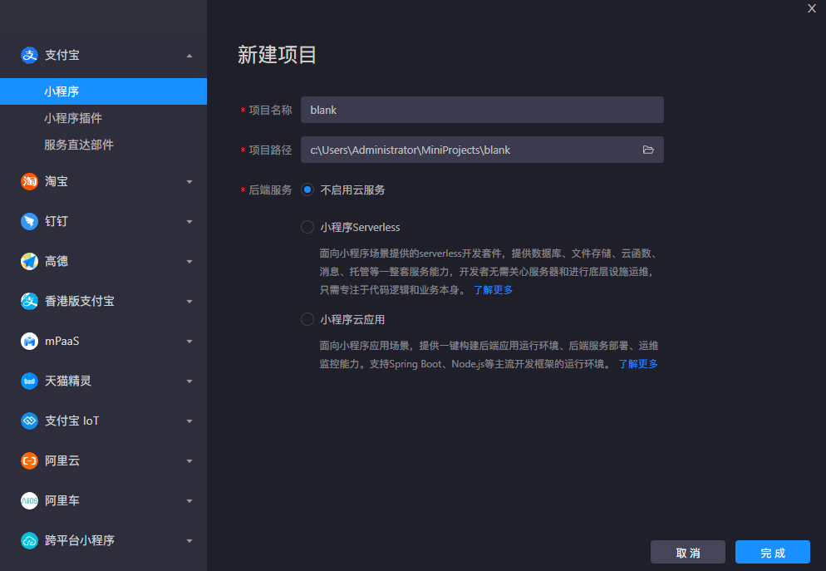
Task: Select the 小程序Serverless radio option
Action: [307, 227]
